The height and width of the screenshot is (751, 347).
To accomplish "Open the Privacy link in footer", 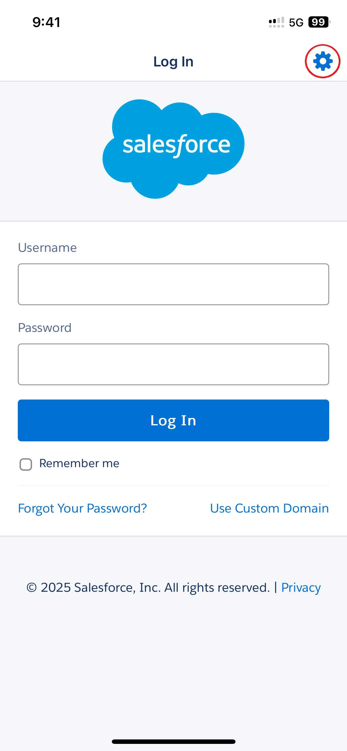I will click(301, 587).
